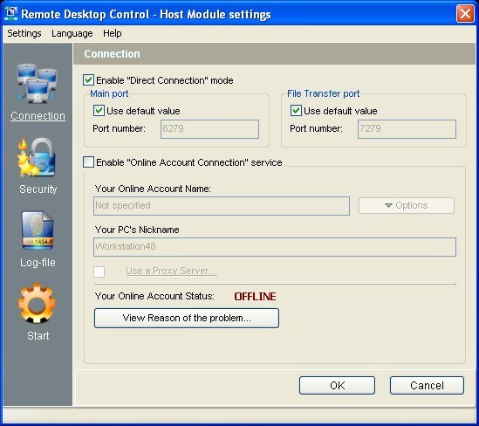Open the Use a Proxy Server link
The height and width of the screenshot is (426, 479).
(x=171, y=271)
